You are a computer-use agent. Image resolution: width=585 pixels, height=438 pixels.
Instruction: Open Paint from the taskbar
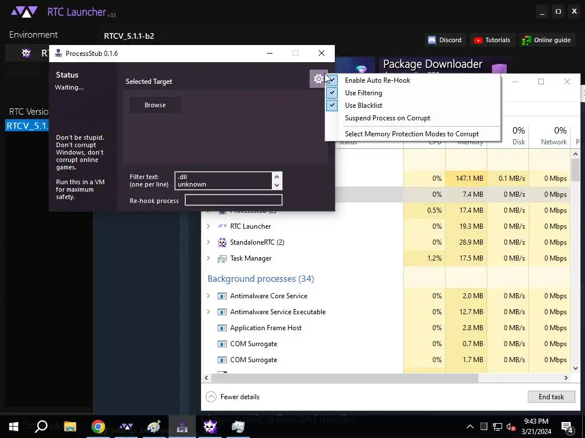(154, 427)
